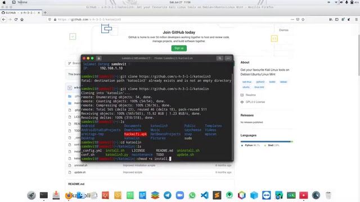
Task: Open the search button in the terminal title bar
Action: pos(220,58)
